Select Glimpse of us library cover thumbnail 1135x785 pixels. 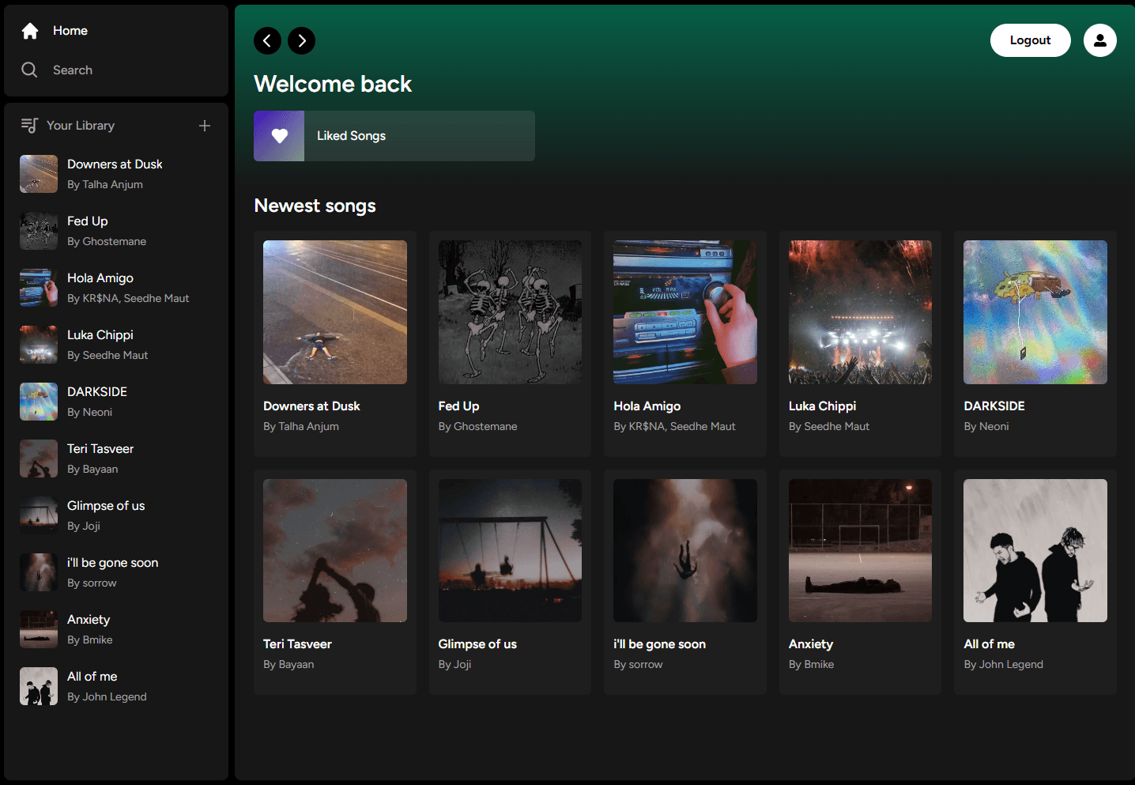tap(39, 515)
